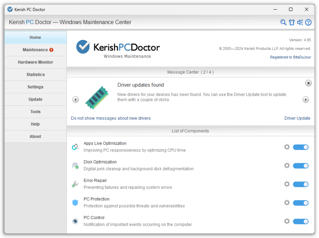Image resolution: width=319 pixels, height=238 pixels.
Task: Click the Disk Optimization title
Action: pos(100,162)
